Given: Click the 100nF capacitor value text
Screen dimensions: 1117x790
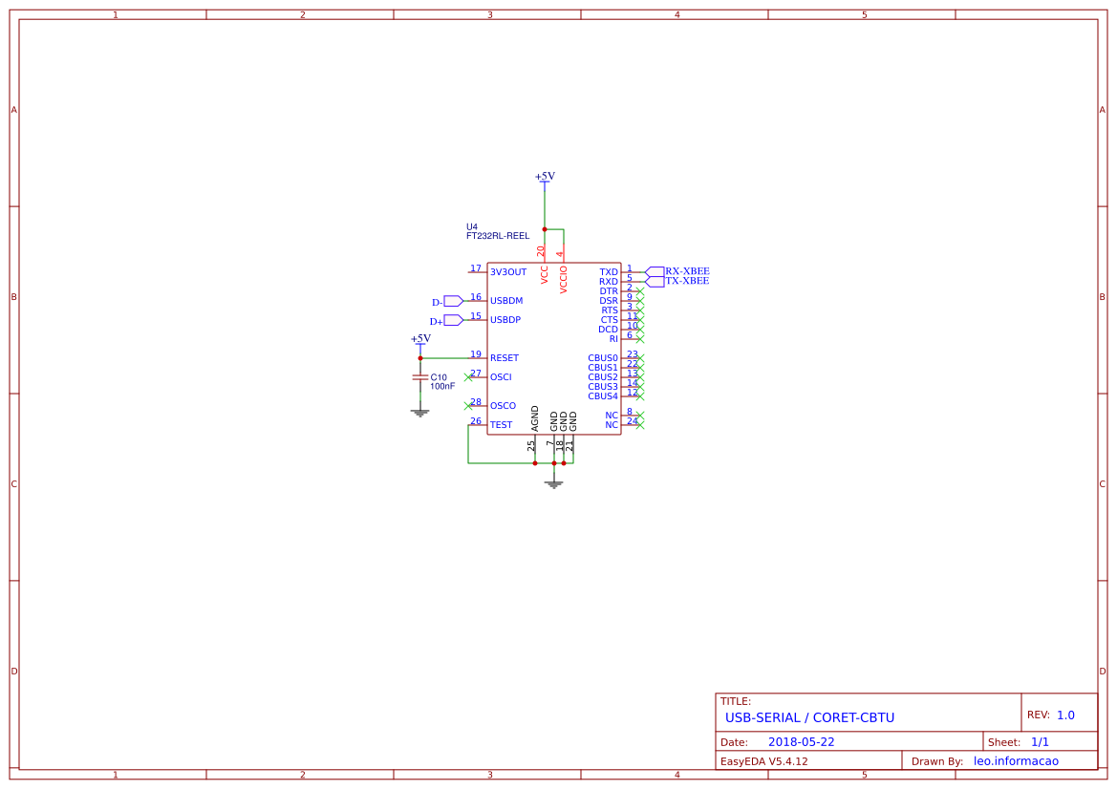Looking at the screenshot, I should [x=442, y=387].
